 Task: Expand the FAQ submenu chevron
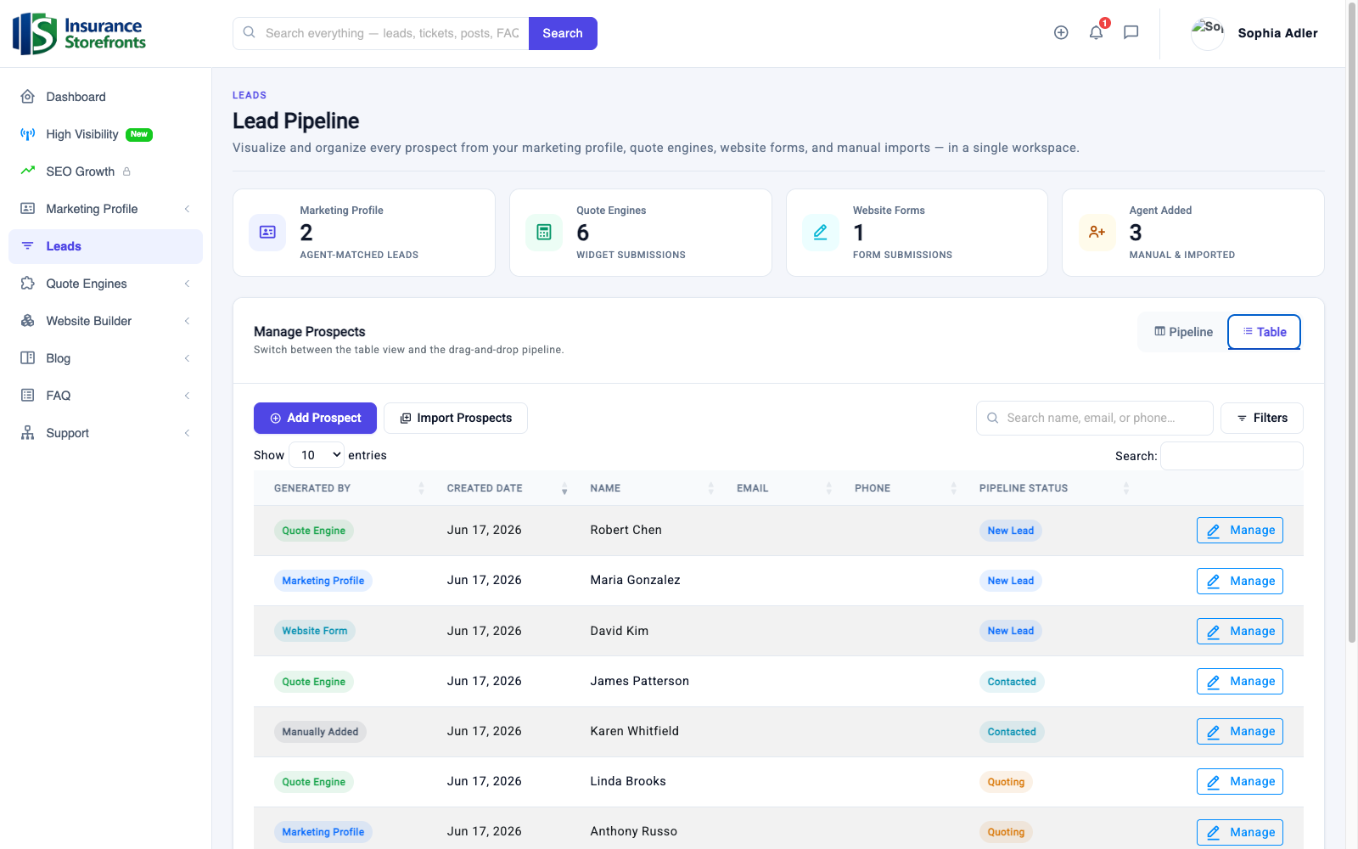tap(187, 396)
